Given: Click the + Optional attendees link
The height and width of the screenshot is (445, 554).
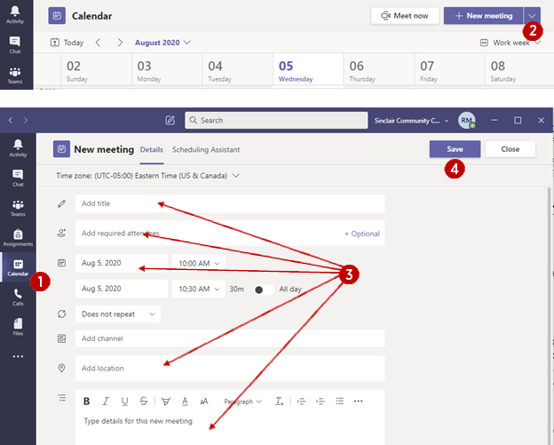Looking at the screenshot, I should click(362, 234).
